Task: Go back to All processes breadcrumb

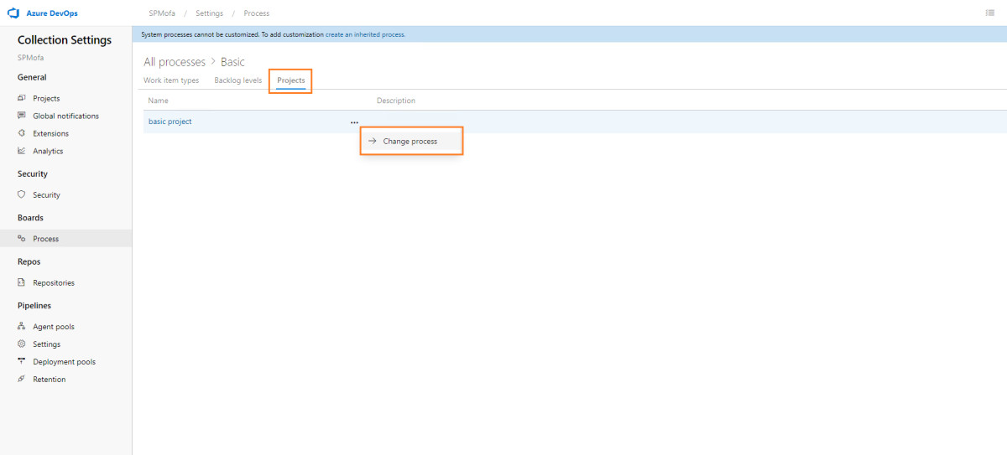Action: [x=175, y=62]
